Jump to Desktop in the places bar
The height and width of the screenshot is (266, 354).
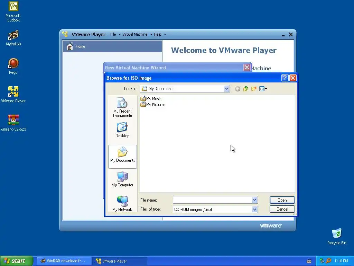click(x=122, y=130)
